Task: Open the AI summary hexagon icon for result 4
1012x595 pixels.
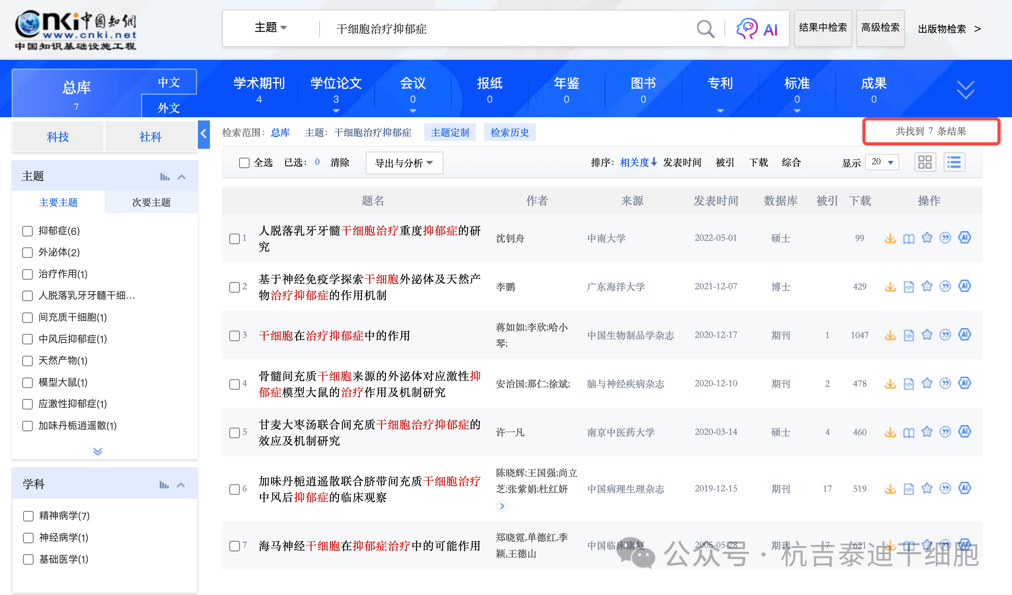Action: (x=965, y=383)
